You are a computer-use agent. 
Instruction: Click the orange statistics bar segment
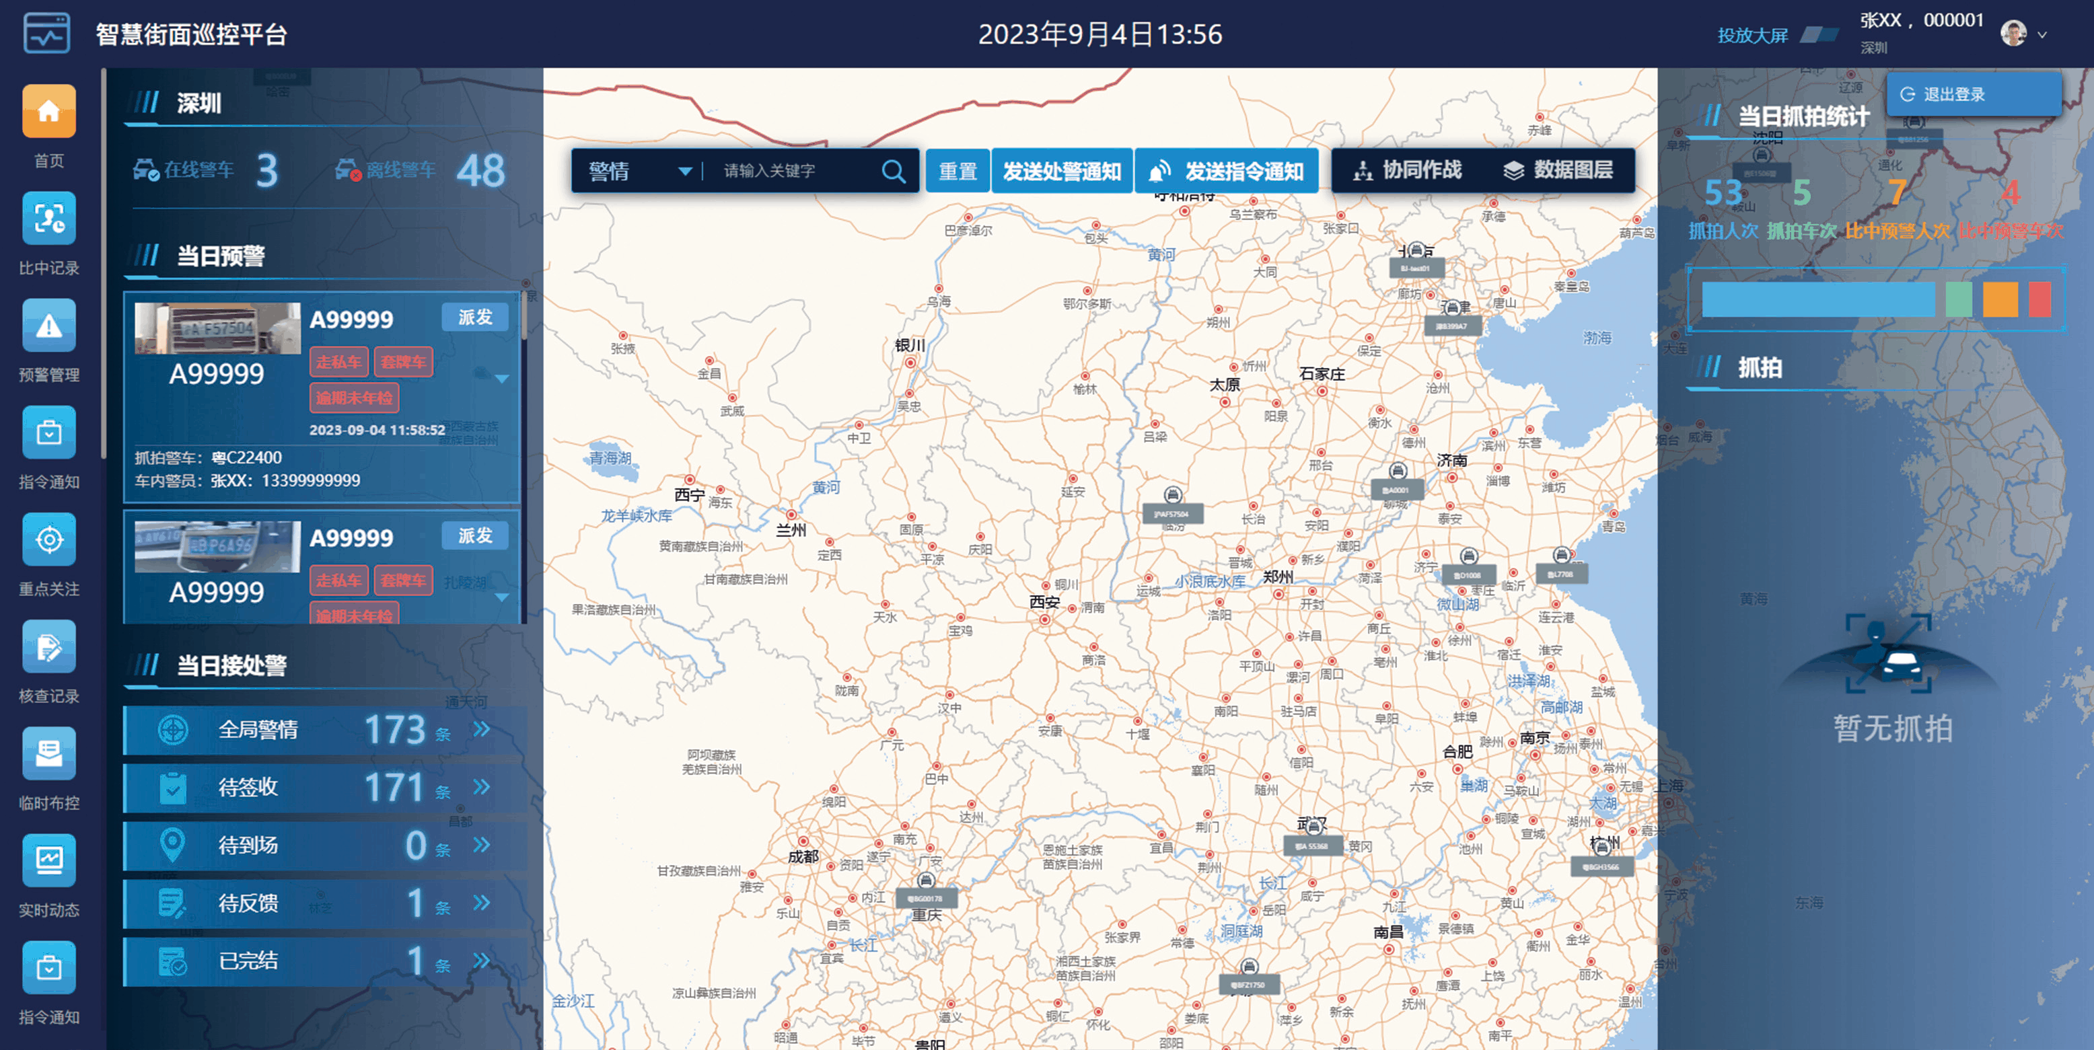pos(2000,299)
